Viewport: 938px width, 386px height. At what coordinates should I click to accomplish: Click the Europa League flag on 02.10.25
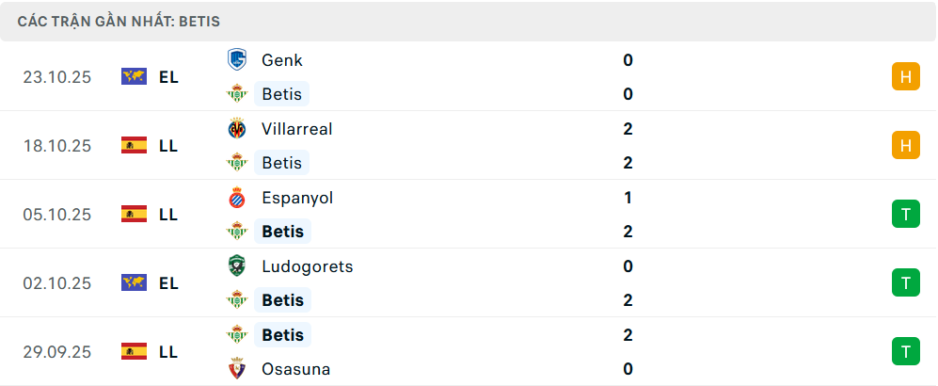(134, 283)
